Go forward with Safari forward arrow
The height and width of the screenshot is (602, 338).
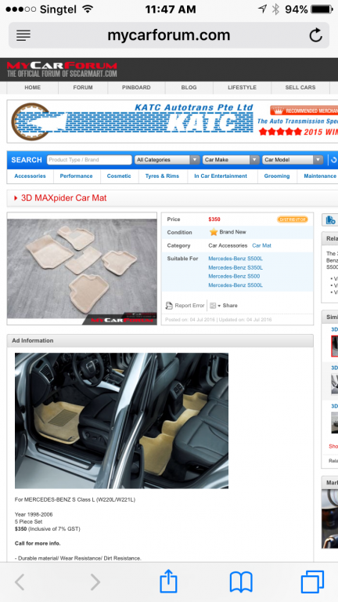tap(95, 582)
